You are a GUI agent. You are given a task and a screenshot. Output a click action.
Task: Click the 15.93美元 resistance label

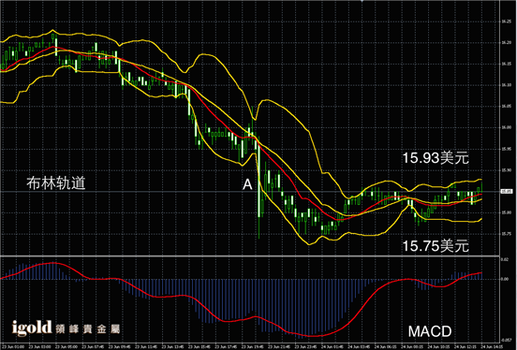(436, 158)
